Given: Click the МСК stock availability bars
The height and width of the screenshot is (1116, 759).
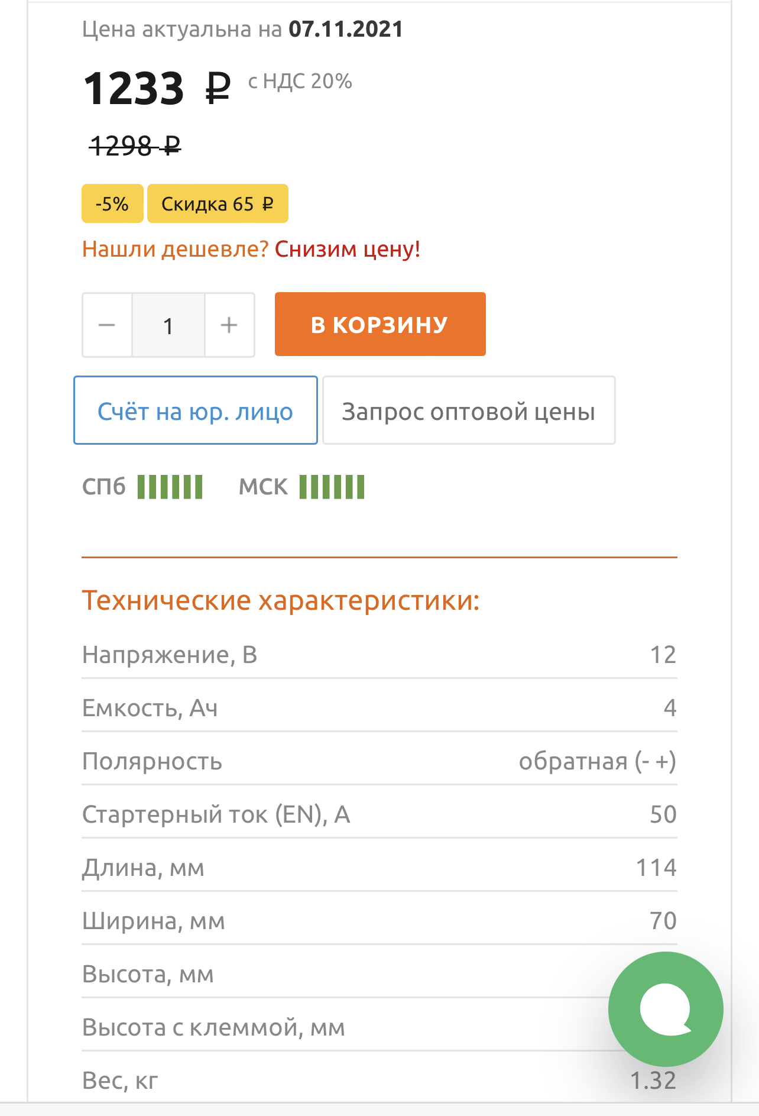Looking at the screenshot, I should point(332,487).
